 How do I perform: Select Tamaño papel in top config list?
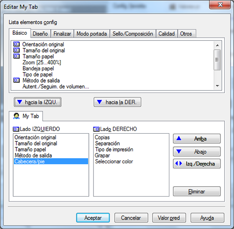(x=38, y=56)
